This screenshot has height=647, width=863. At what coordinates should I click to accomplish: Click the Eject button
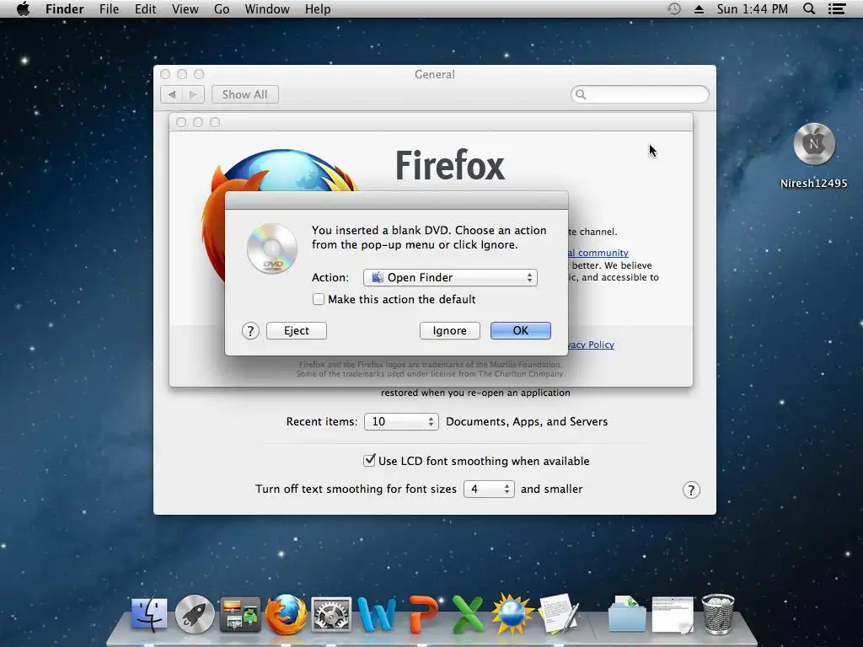click(x=297, y=330)
